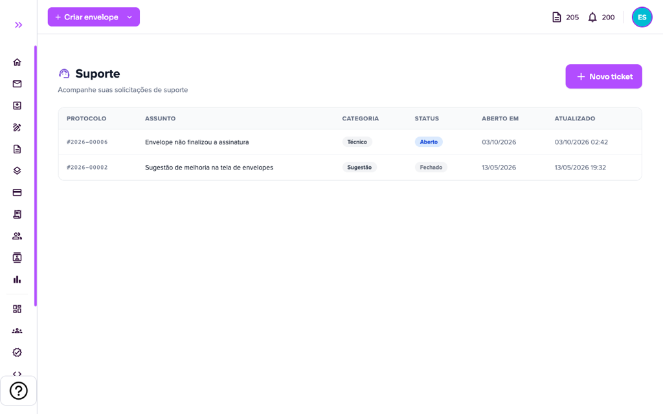663x414 pixels.
Task: Click the STATUS column header
Action: click(427, 119)
